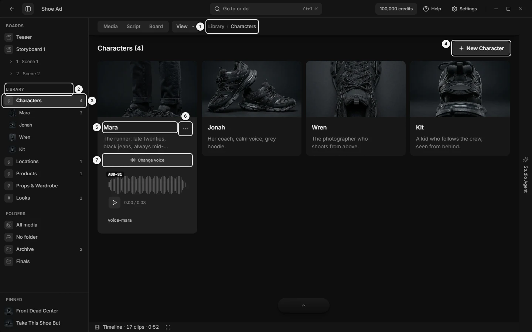Viewport: 532px width, 332px height.
Task: Play the voice-mara audio clip
Action: point(114,203)
